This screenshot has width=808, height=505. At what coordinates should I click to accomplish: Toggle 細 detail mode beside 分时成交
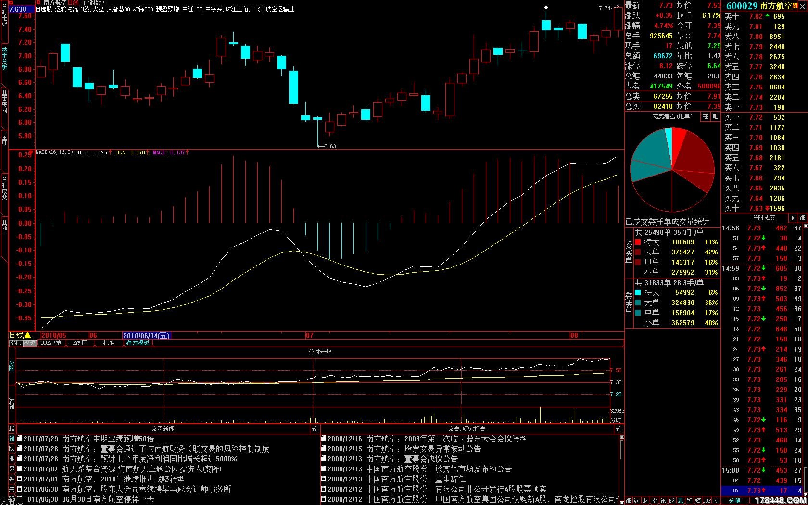tap(802, 218)
